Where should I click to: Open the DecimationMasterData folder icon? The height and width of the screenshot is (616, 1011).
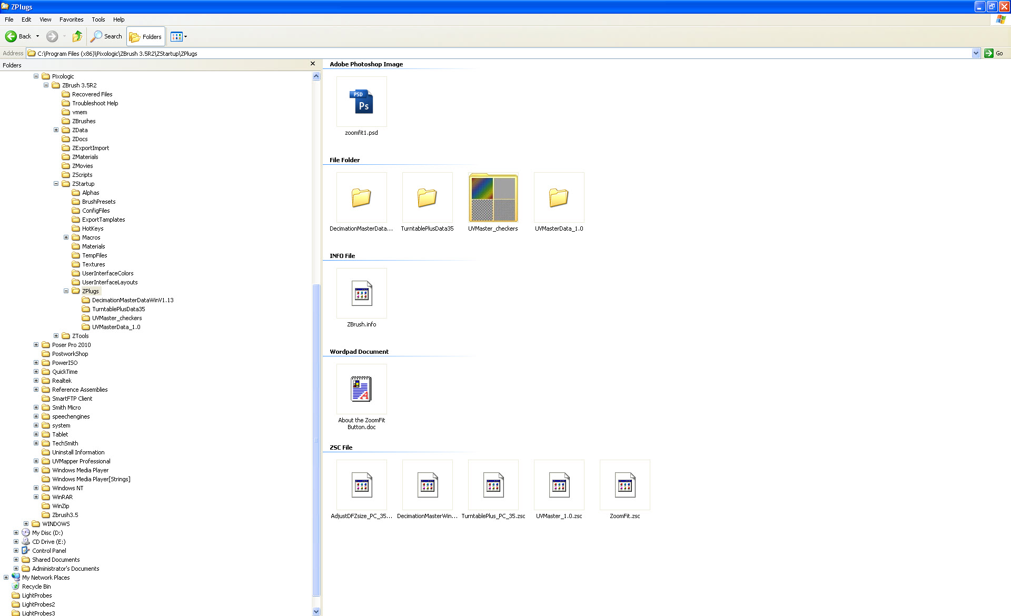tap(361, 197)
